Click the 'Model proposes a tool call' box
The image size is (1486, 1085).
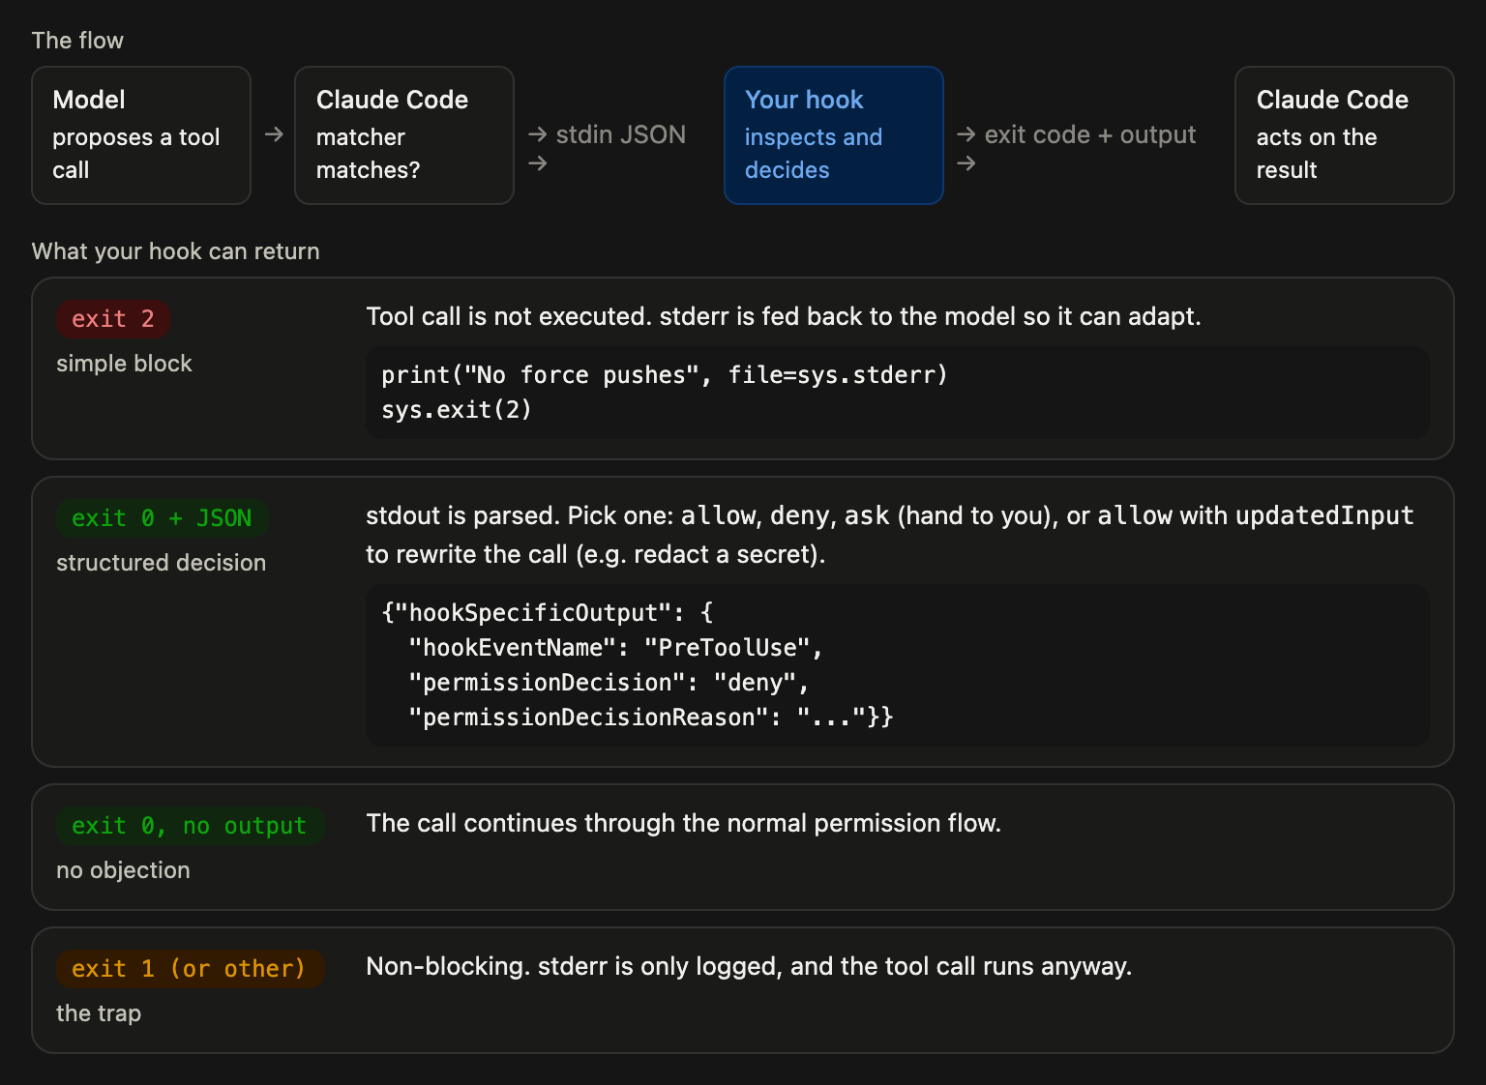click(141, 135)
